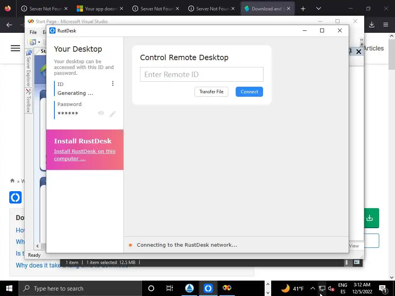The image size is (395, 296).
Task: Switch ENG ES input language
Action: [343, 288]
